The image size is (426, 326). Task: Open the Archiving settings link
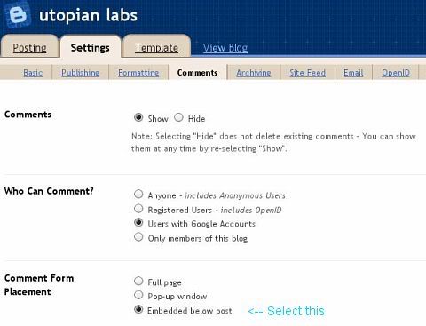coord(254,73)
